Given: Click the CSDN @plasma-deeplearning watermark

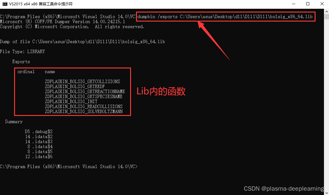Looking at the screenshot, I should [284, 188].
